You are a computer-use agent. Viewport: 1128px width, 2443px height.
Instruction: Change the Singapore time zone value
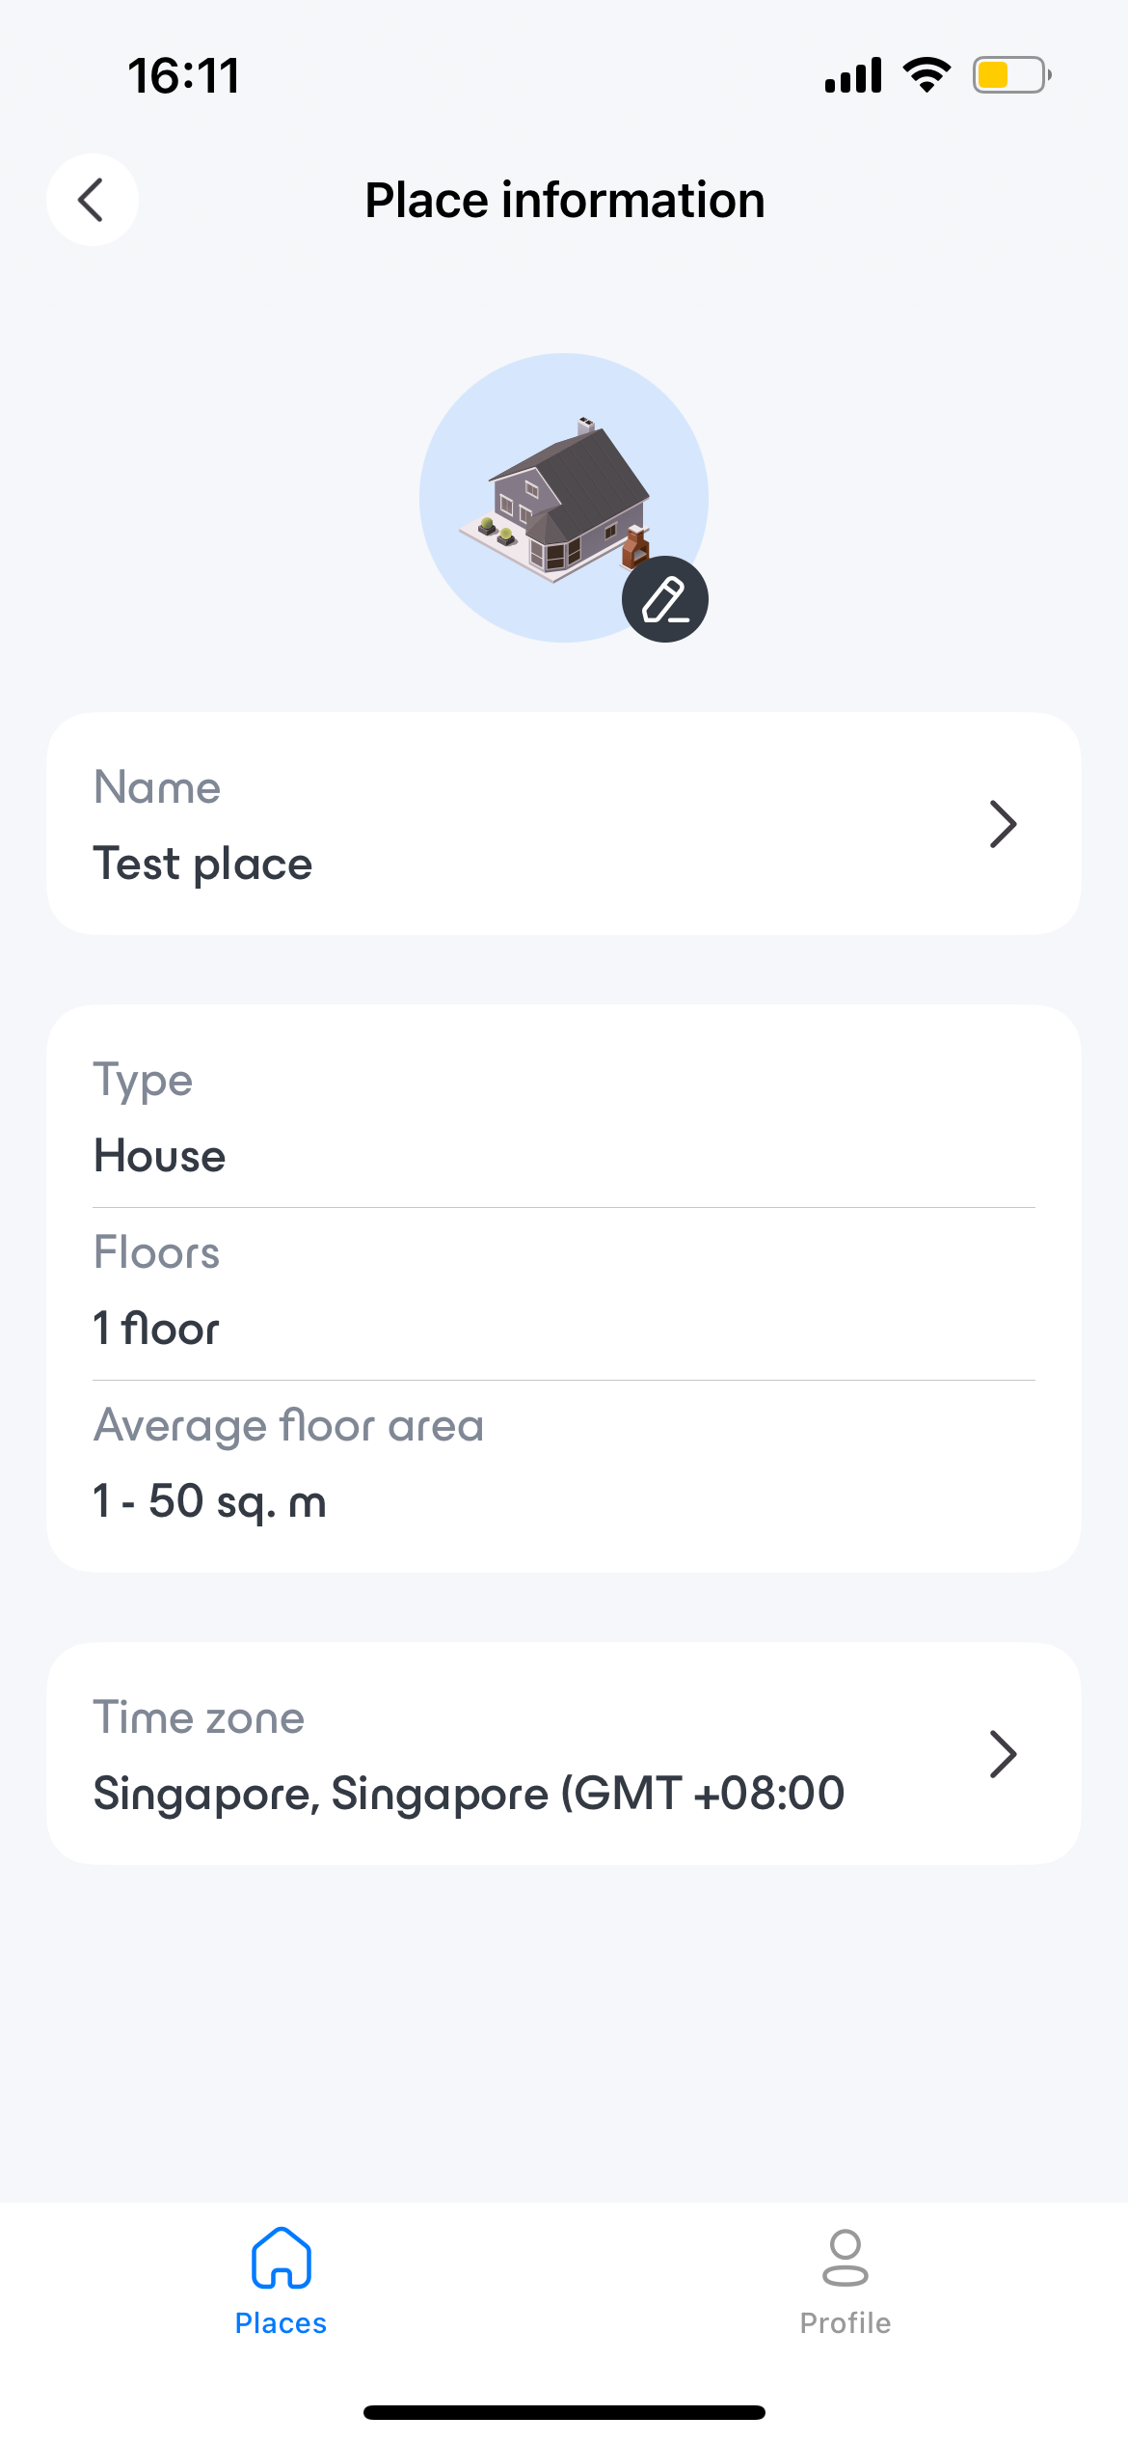point(469,1794)
